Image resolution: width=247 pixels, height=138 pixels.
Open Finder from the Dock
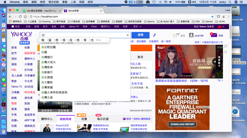3,10
